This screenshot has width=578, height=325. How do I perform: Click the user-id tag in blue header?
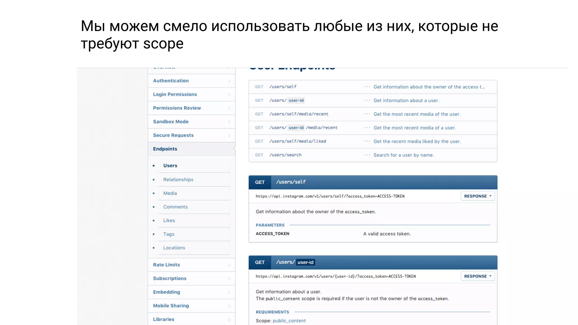click(305, 262)
